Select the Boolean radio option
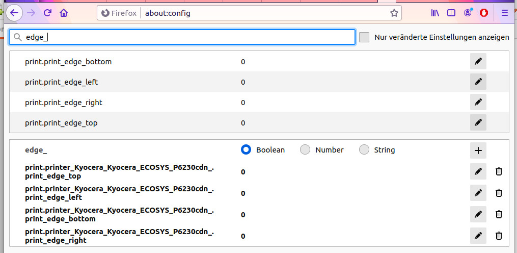 [x=246, y=150]
